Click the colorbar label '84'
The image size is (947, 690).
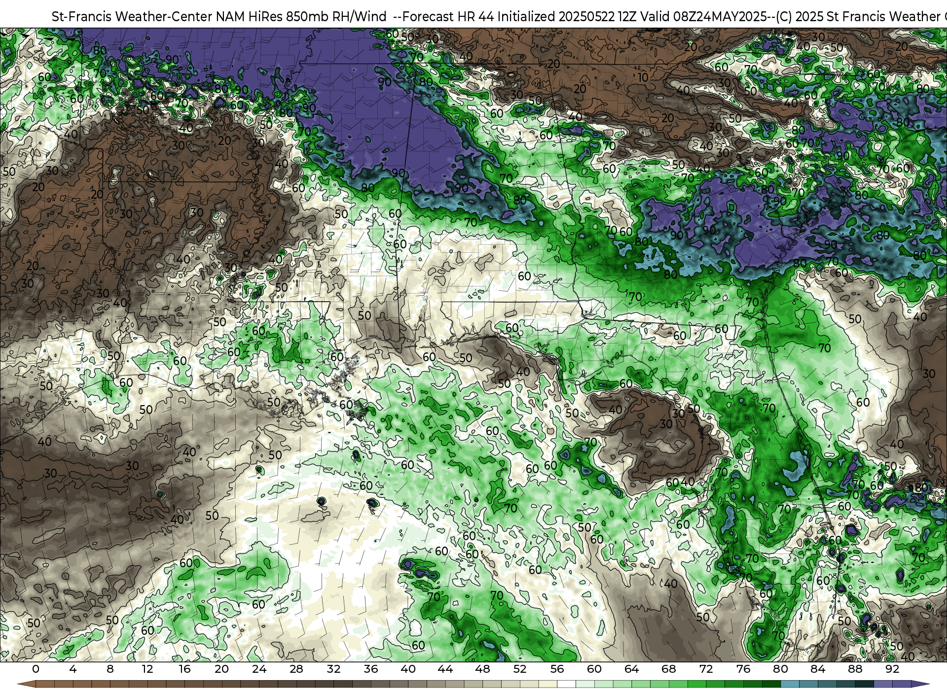point(818,669)
